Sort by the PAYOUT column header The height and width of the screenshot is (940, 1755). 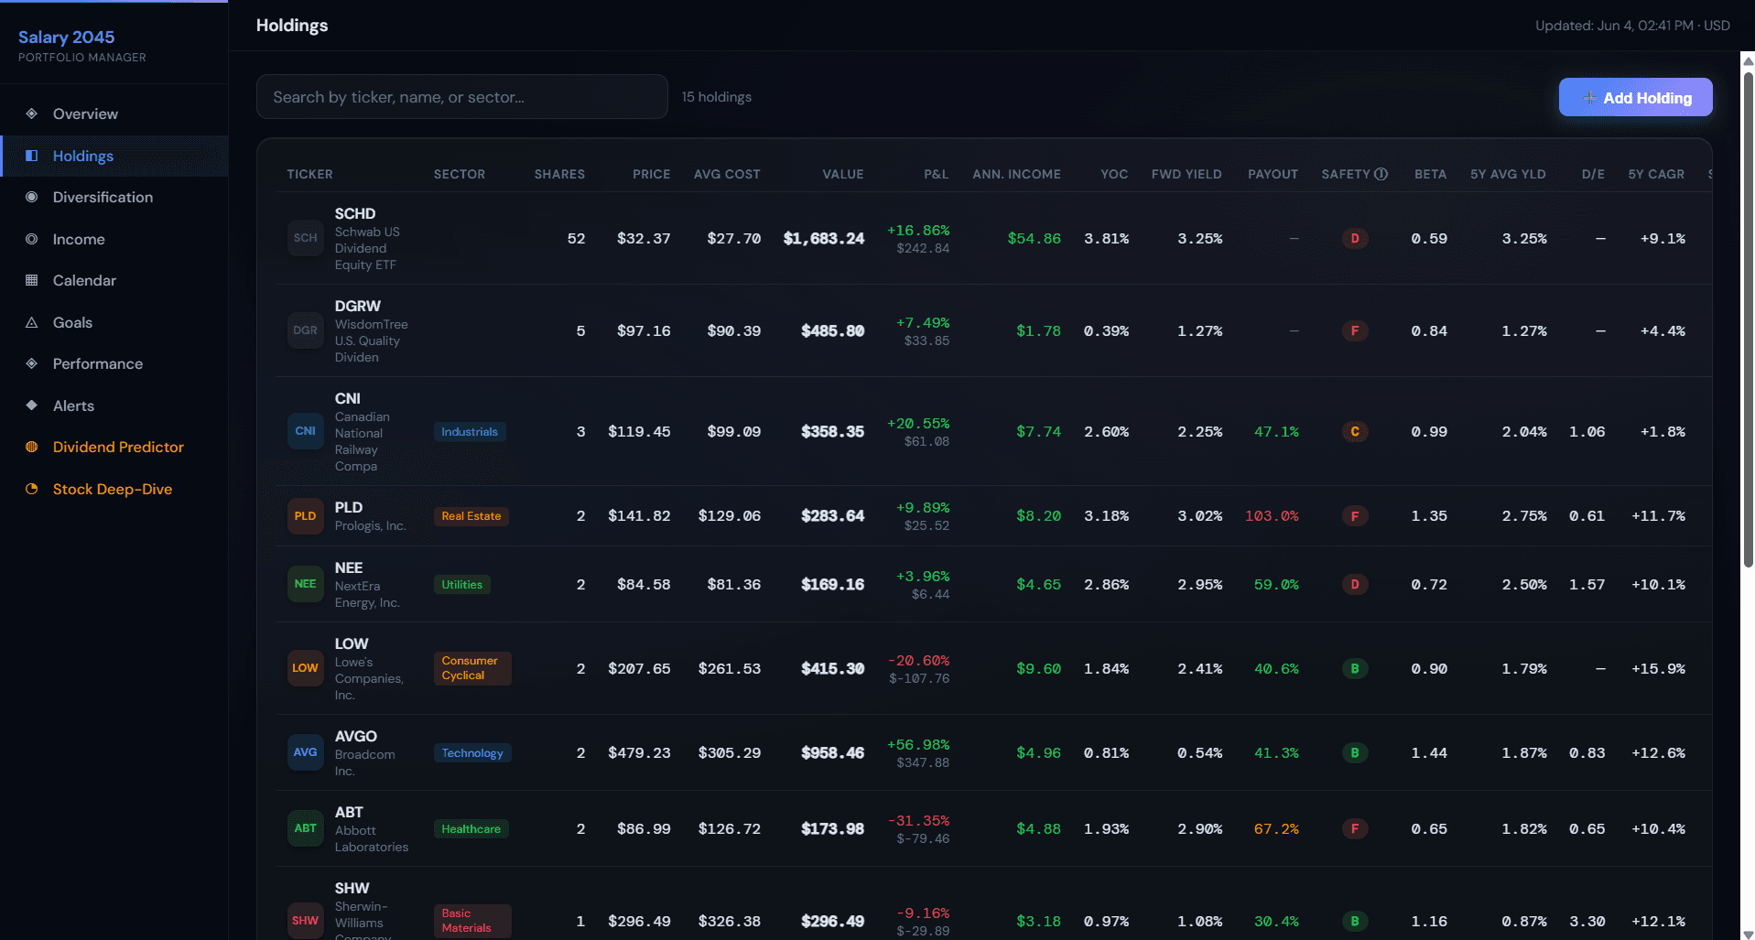(1273, 174)
